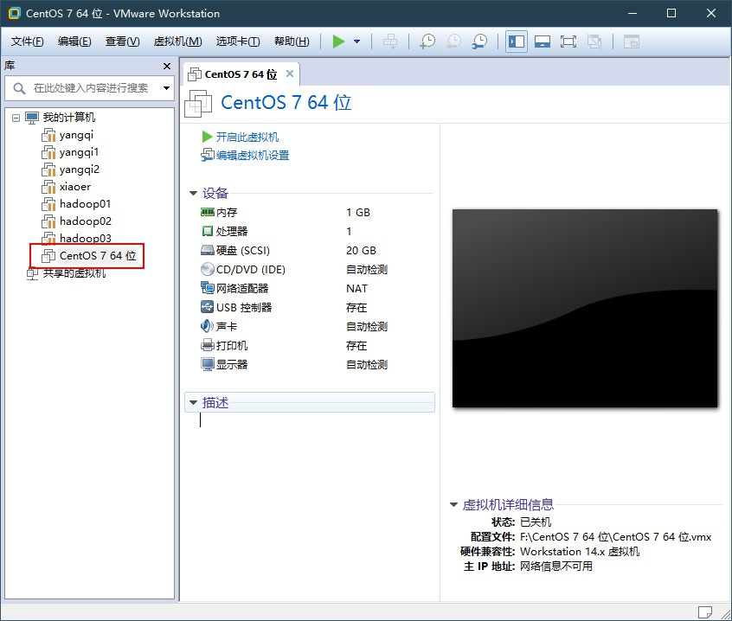Screen dimensions: 732x621
Task: Click the message log icon in status bar
Action: 704,611
